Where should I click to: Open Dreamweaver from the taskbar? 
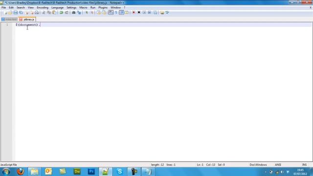(x=77, y=172)
